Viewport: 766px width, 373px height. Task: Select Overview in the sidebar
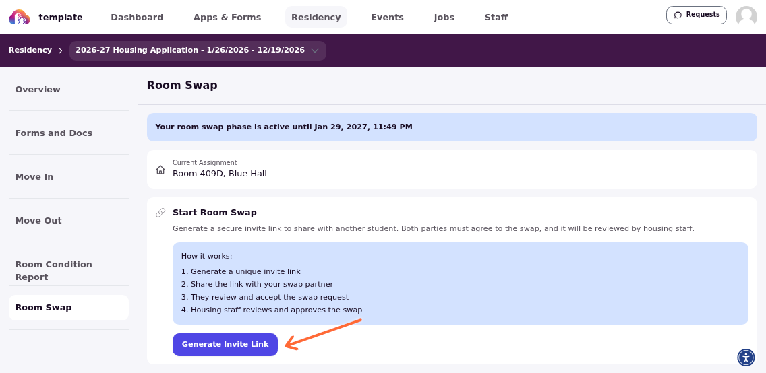point(69,90)
